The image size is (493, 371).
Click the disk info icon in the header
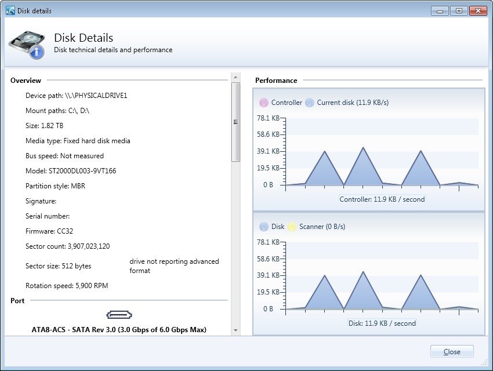click(27, 45)
